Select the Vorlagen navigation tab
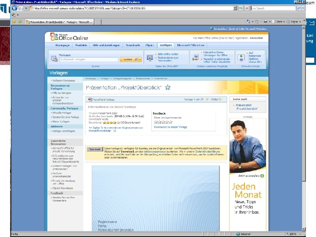The width and height of the screenshot is (316, 237). (165, 45)
